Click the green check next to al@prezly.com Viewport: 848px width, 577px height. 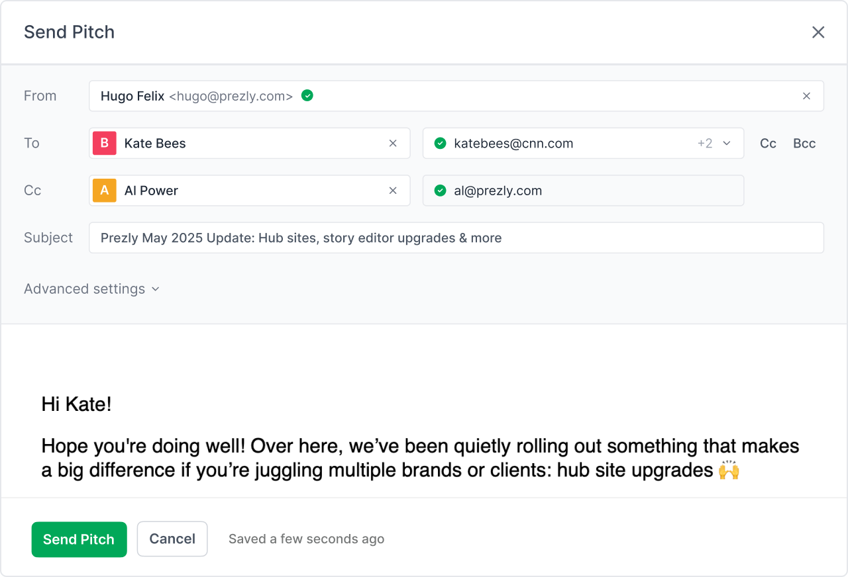pyautogui.click(x=440, y=191)
